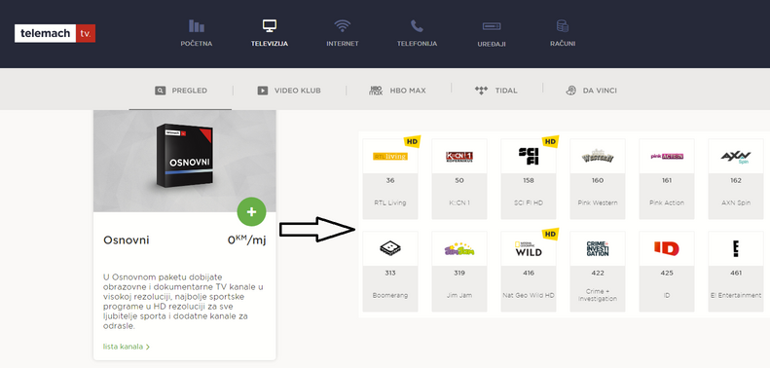Image resolution: width=770 pixels, height=368 pixels.
Task: Select the K::CN 1 channel logo
Action: click(x=459, y=156)
